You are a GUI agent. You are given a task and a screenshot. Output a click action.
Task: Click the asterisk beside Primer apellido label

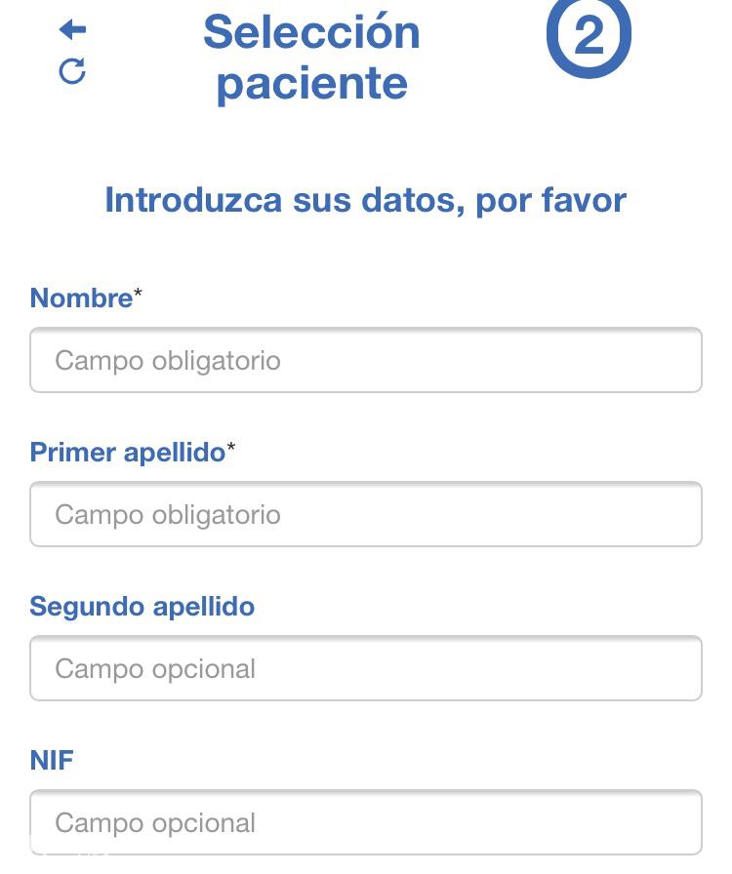(x=231, y=447)
